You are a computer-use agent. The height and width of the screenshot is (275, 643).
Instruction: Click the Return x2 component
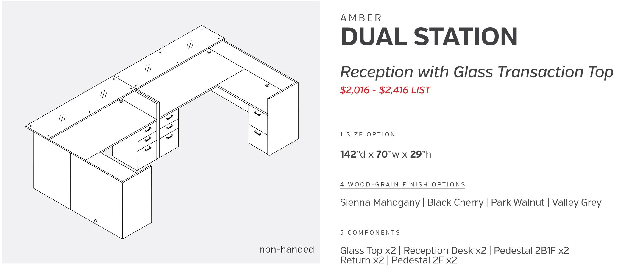(x=362, y=260)
